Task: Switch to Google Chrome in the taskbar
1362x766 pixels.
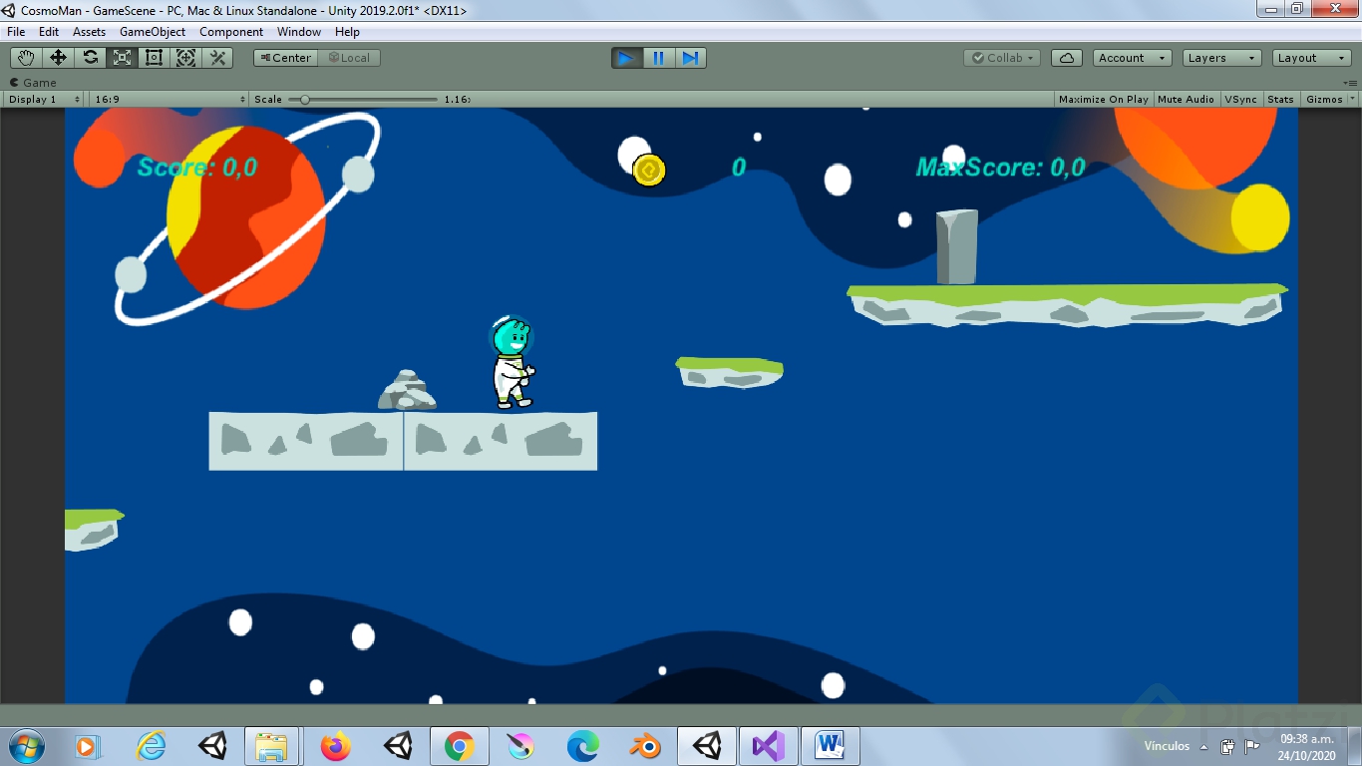Action: [460, 746]
